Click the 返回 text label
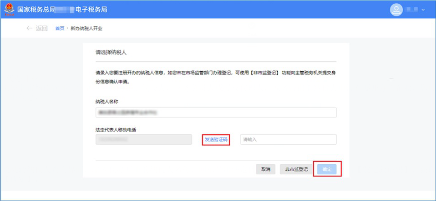This screenshot has width=436, height=201. point(41,29)
